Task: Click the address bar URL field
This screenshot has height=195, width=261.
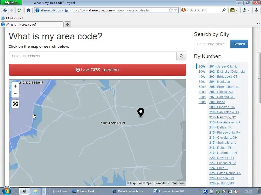Action: click(119, 10)
